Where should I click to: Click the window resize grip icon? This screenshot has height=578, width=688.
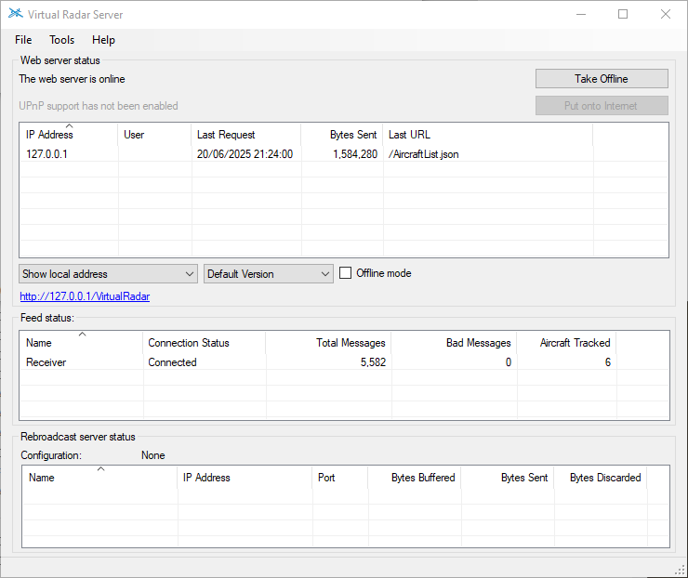click(681, 571)
